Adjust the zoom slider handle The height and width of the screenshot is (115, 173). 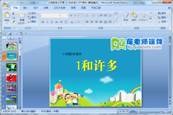pos(145,111)
